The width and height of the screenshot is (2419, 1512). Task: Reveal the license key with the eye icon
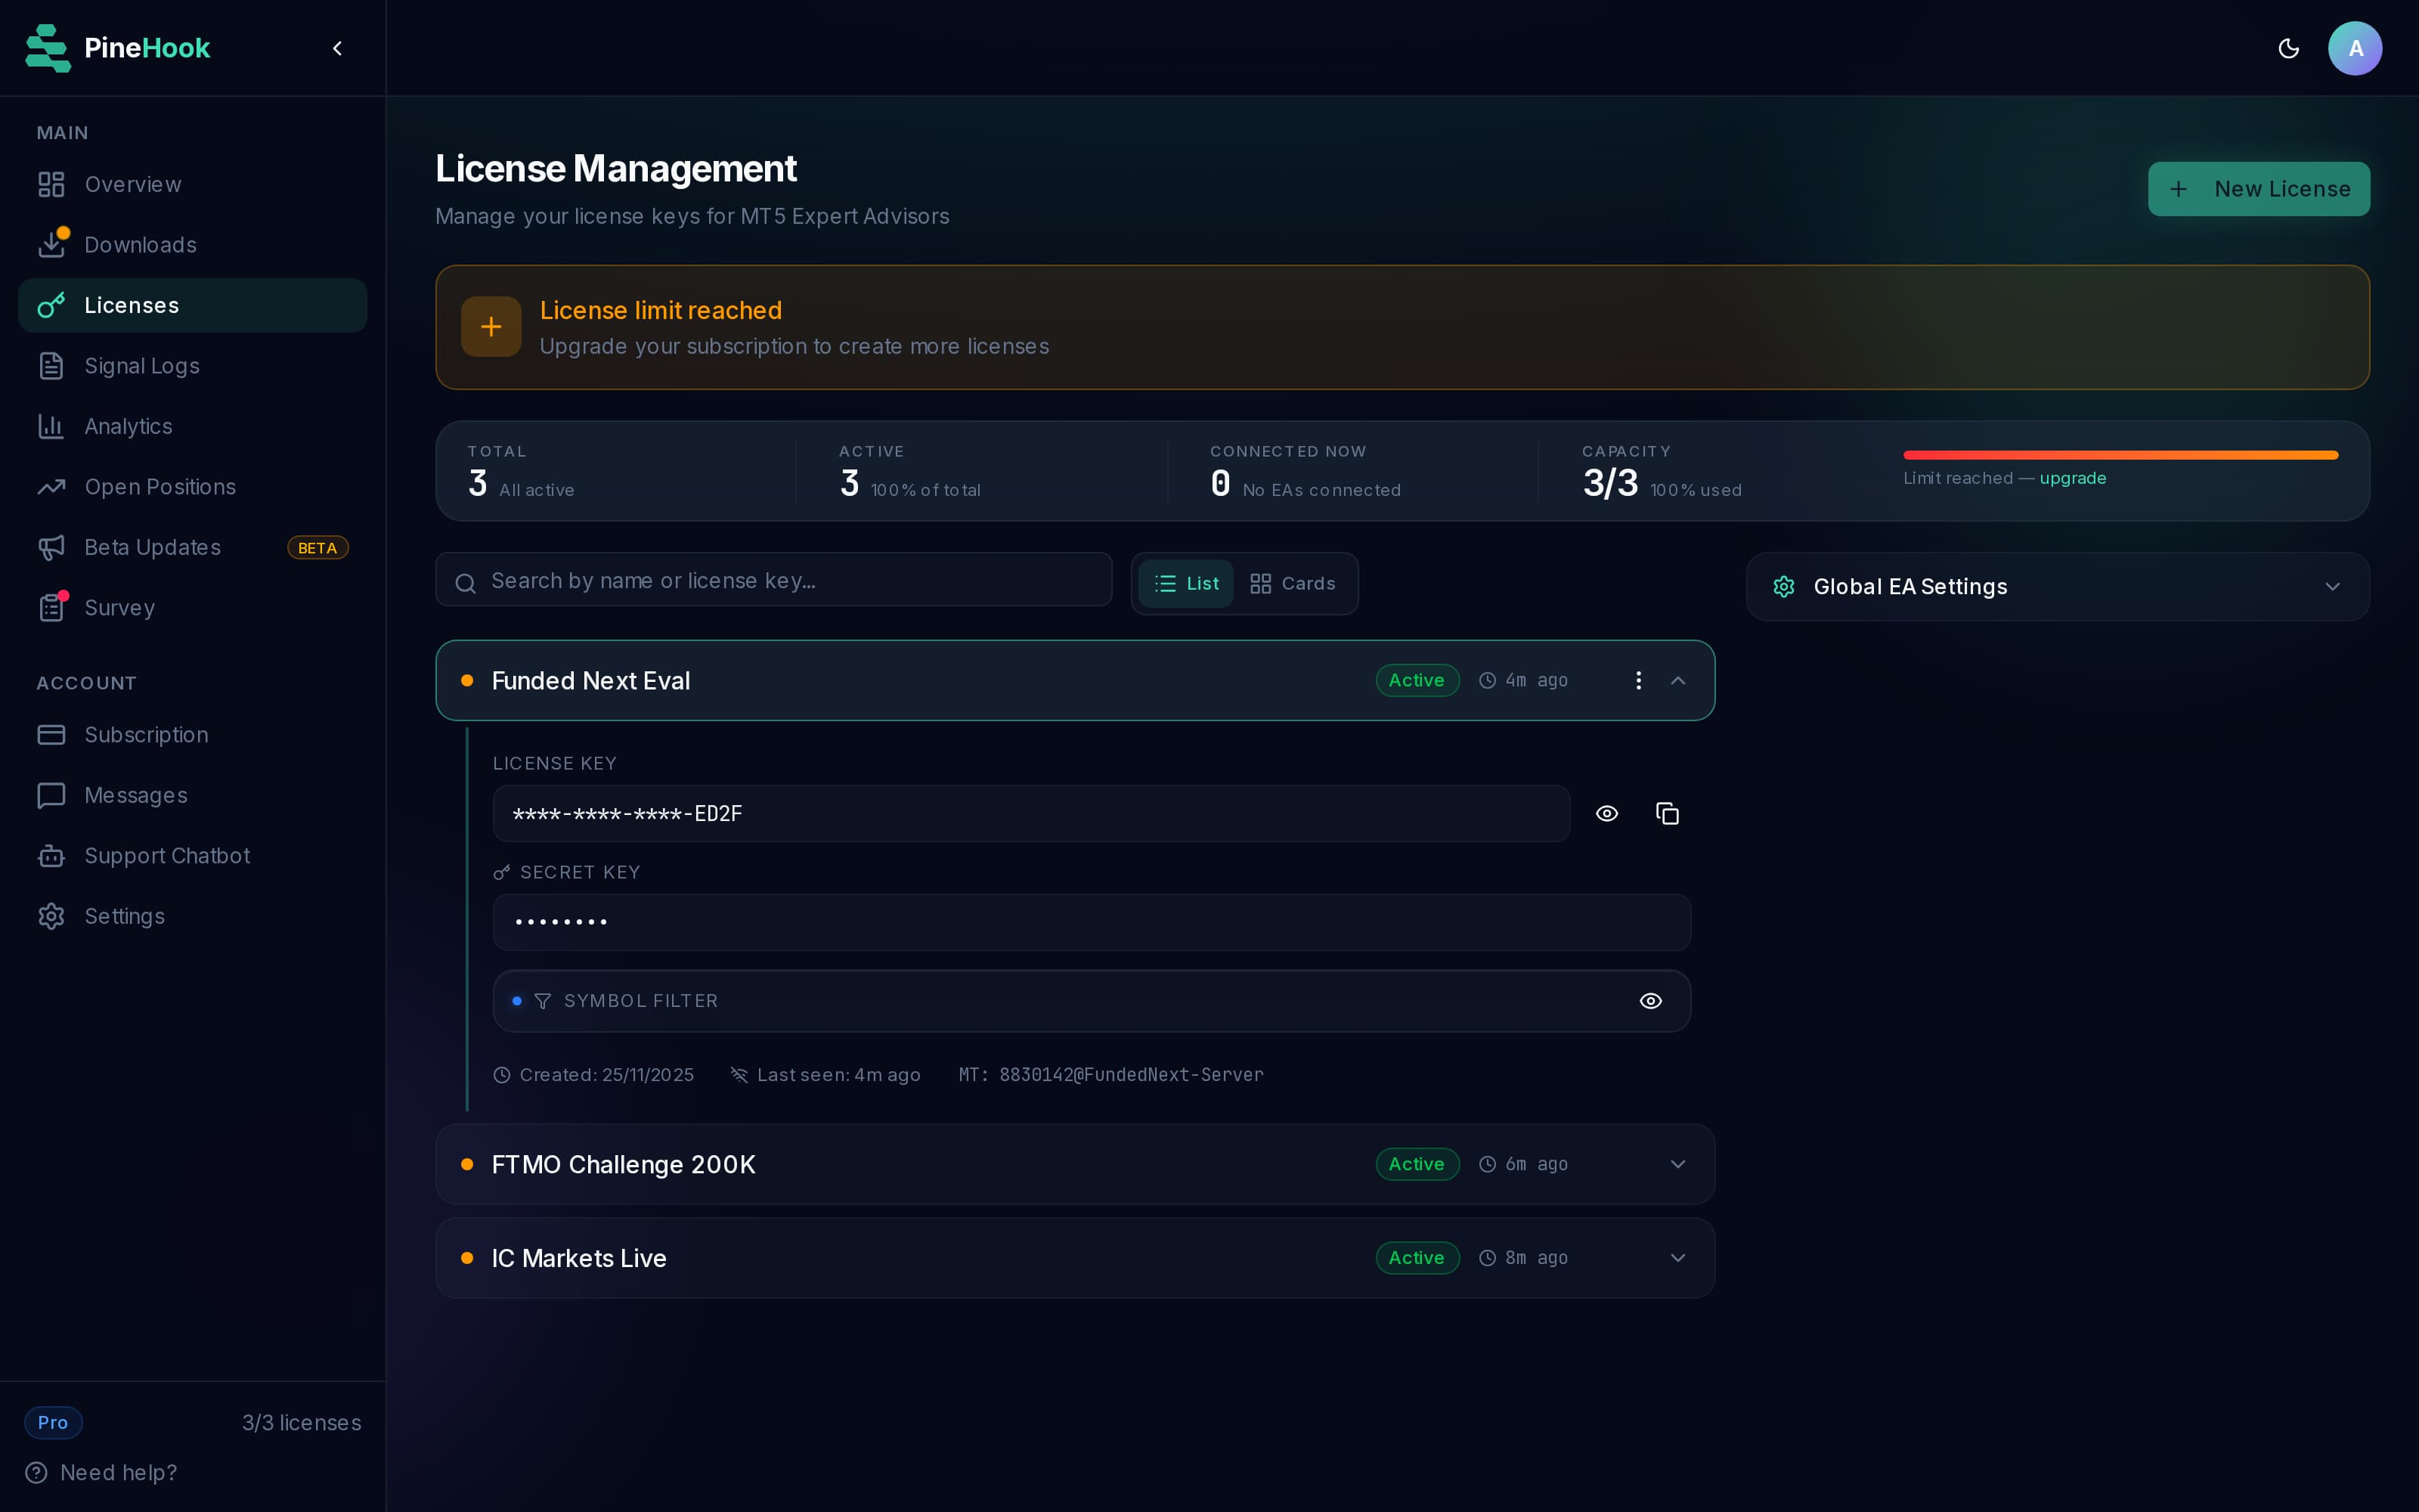[1607, 814]
